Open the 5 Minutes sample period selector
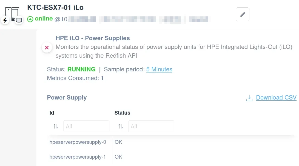This screenshot has height=166, width=299. click(159, 69)
